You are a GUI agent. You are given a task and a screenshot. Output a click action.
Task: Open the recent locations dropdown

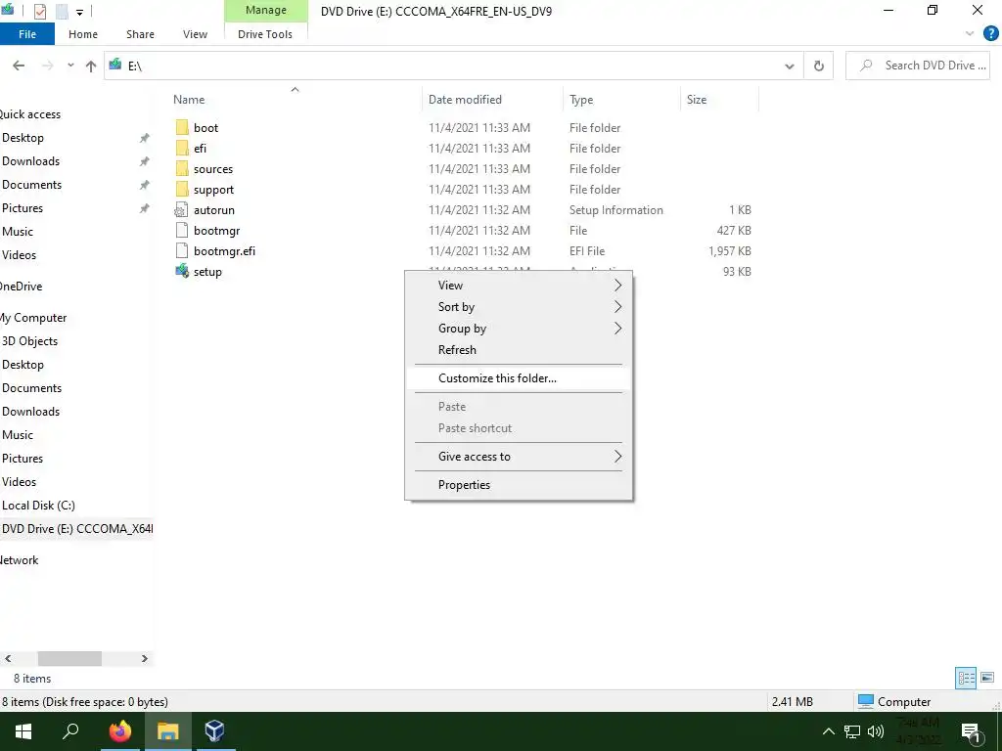click(70, 66)
